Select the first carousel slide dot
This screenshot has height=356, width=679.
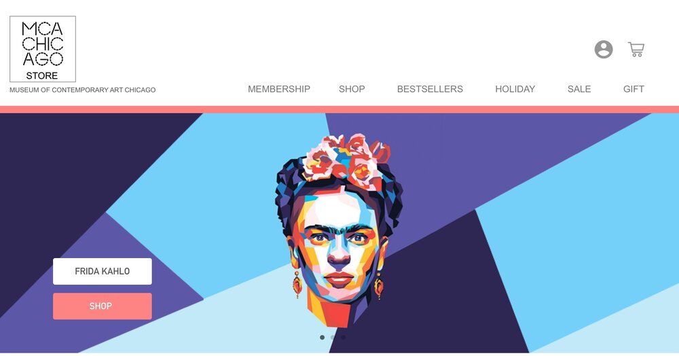322,338
